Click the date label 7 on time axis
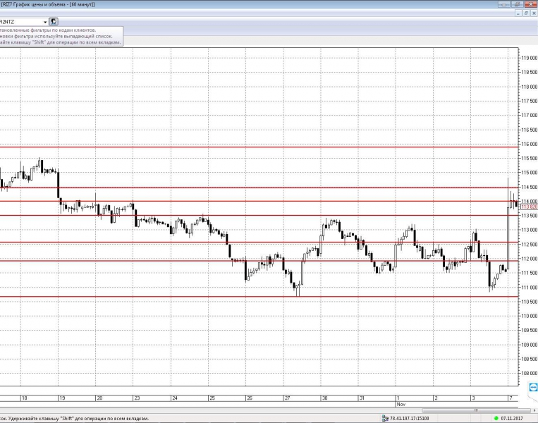This screenshot has width=538, height=423. pyautogui.click(x=511, y=398)
